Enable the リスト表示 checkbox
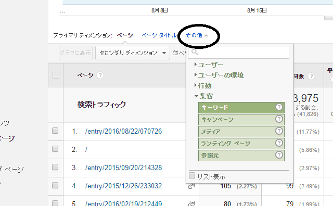Image resolution: width=333 pixels, height=206 pixels. click(192, 176)
